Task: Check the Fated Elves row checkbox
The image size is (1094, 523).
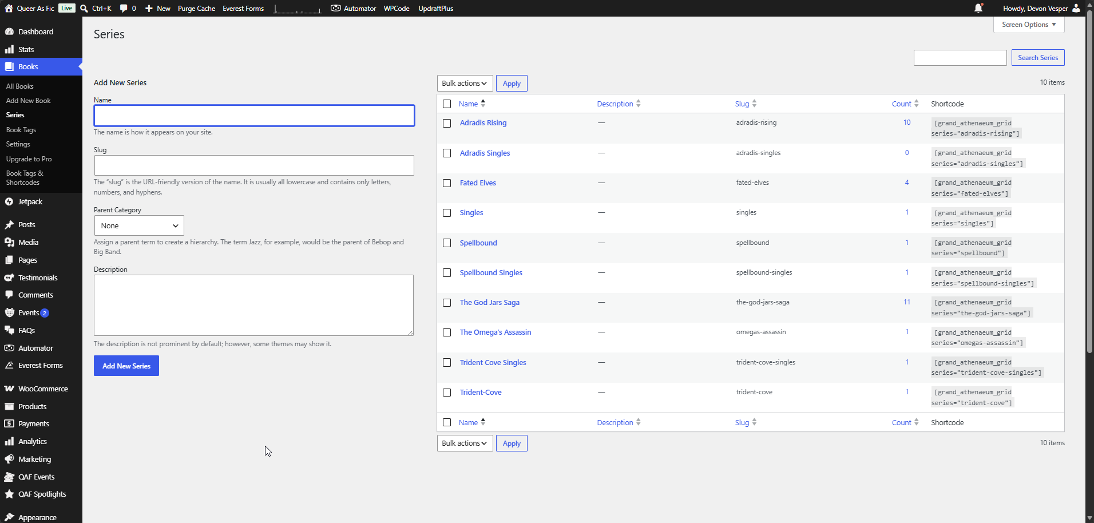Action: (447, 183)
